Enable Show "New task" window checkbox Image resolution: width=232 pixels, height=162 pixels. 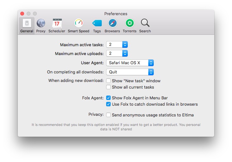(x=108, y=81)
